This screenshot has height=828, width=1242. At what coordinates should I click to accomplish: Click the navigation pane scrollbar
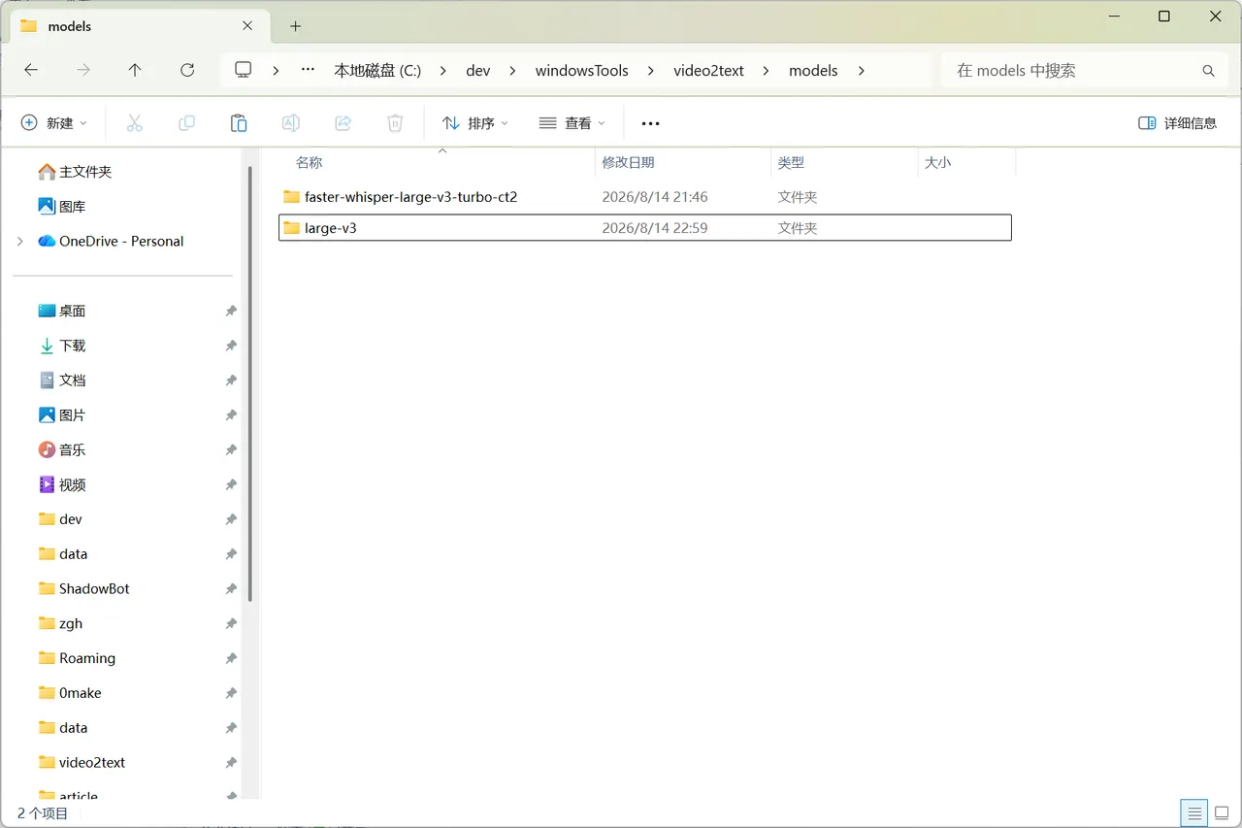pos(249,383)
